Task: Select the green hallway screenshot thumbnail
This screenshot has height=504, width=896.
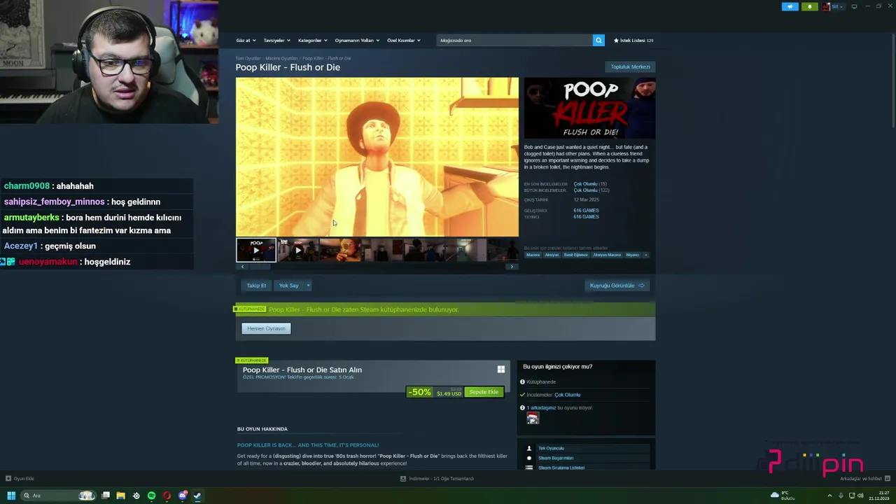Action: click(466, 250)
